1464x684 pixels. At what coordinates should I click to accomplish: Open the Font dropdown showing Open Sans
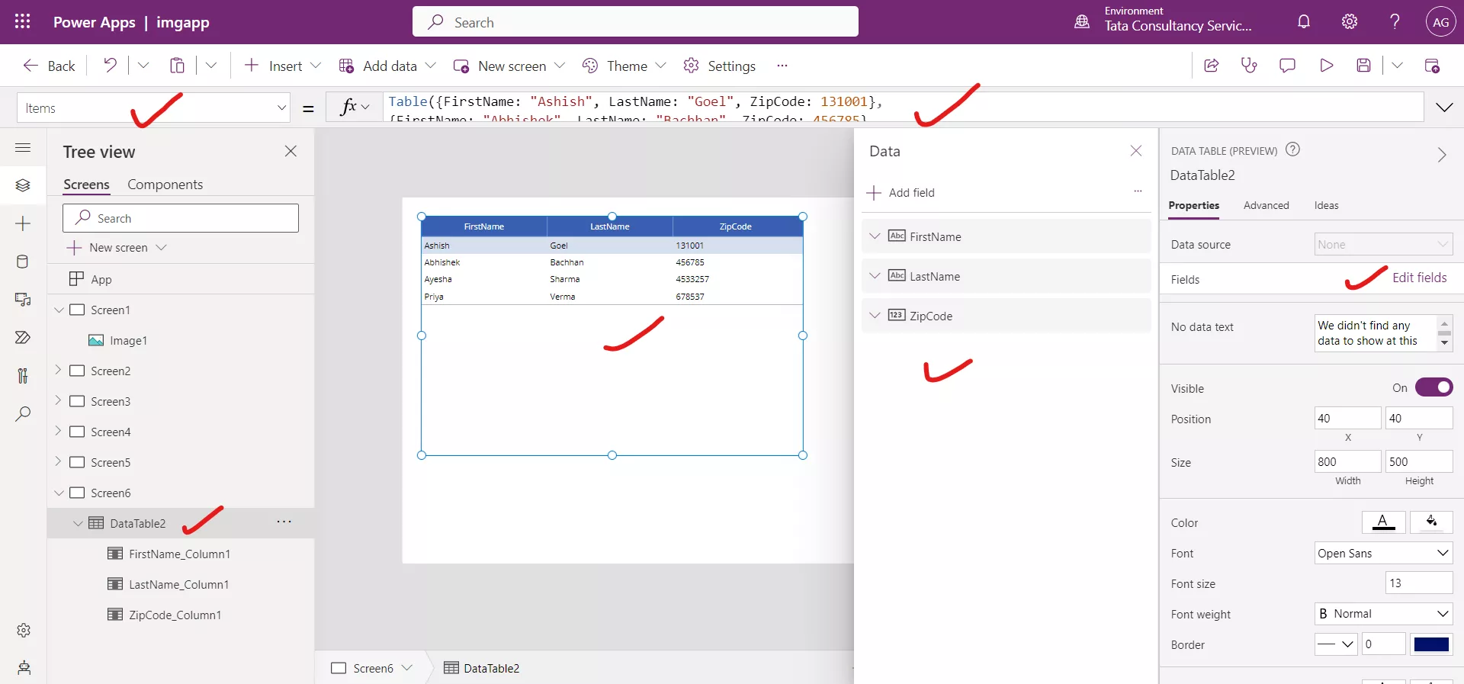(x=1383, y=553)
